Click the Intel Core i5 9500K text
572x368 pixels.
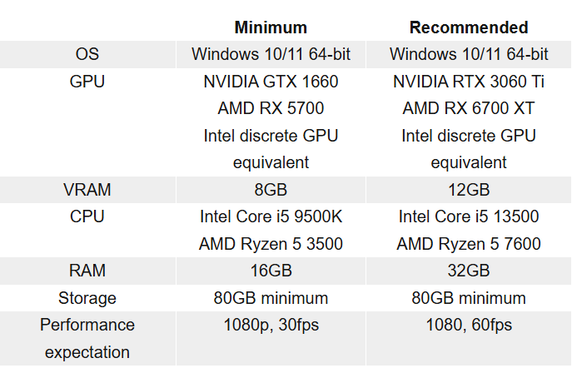point(271,216)
